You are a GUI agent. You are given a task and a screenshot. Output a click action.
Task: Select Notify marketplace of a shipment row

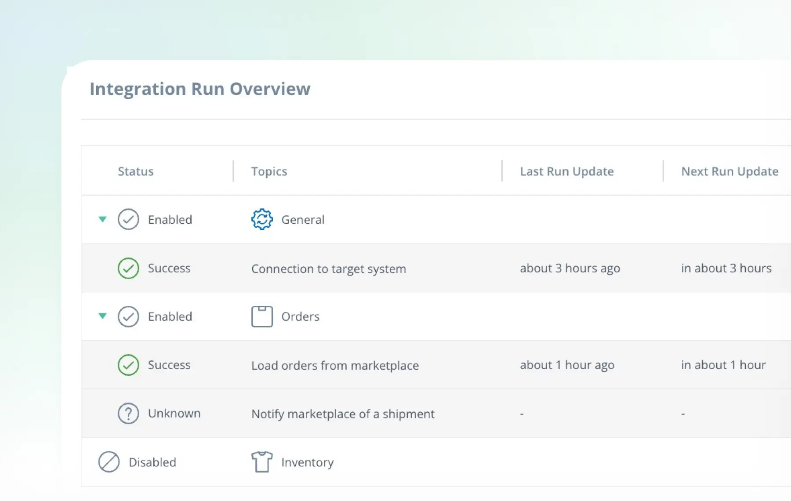pyautogui.click(x=343, y=414)
